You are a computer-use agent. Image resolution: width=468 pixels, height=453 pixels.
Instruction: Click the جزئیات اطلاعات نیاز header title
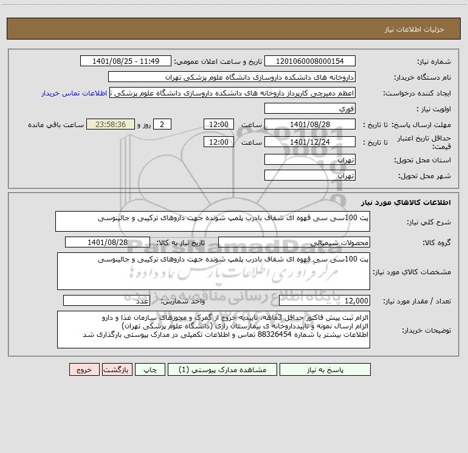(415, 29)
